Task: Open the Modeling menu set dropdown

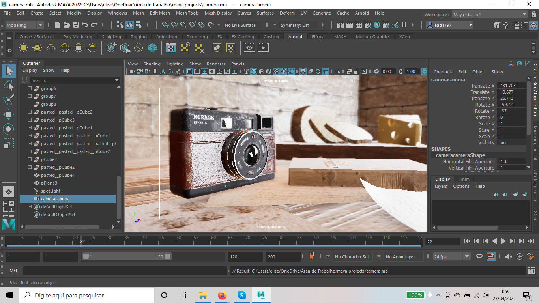Action: click(24, 25)
